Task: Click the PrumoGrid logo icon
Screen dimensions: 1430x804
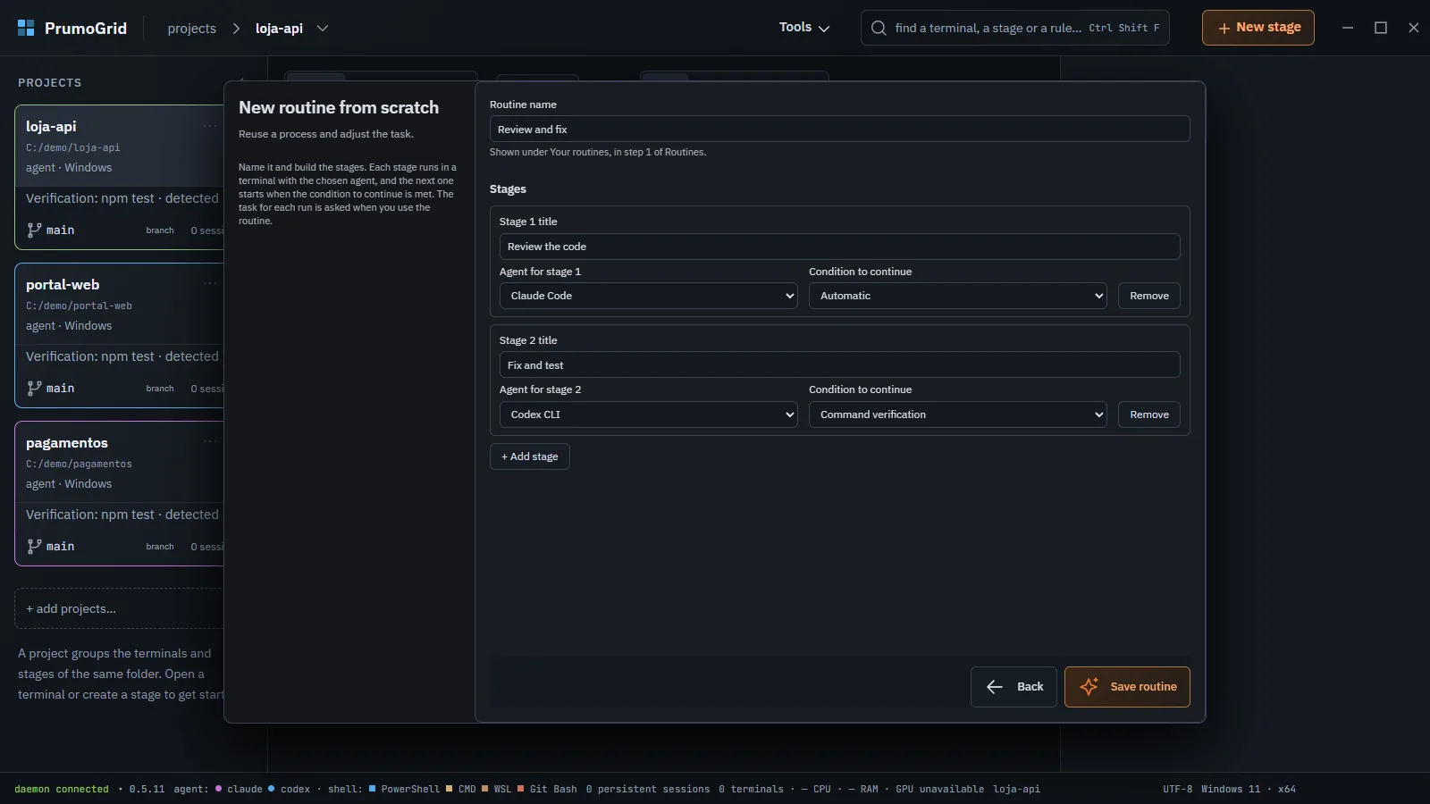Action: [26, 28]
